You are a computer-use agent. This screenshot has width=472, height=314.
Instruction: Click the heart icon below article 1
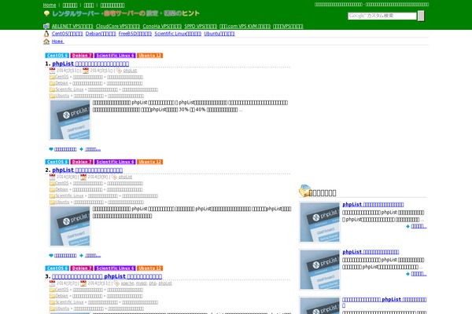tap(51, 149)
